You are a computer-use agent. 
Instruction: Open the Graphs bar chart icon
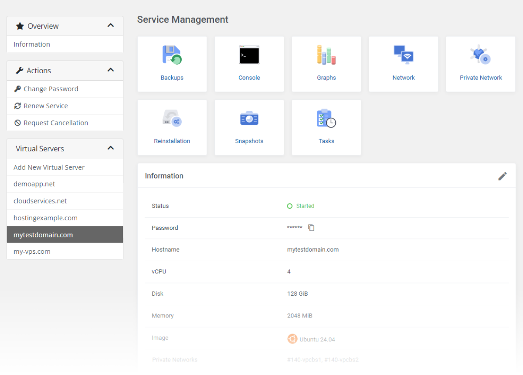click(x=326, y=55)
